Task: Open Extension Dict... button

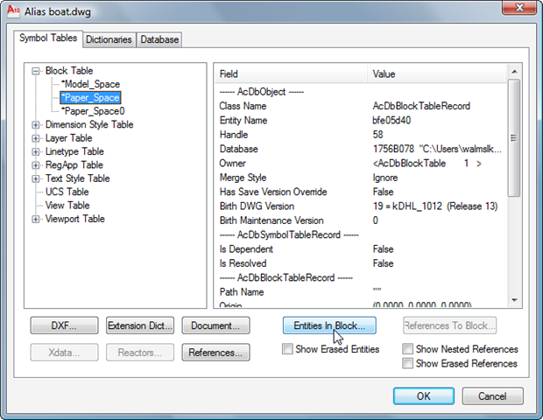Action: tap(139, 325)
